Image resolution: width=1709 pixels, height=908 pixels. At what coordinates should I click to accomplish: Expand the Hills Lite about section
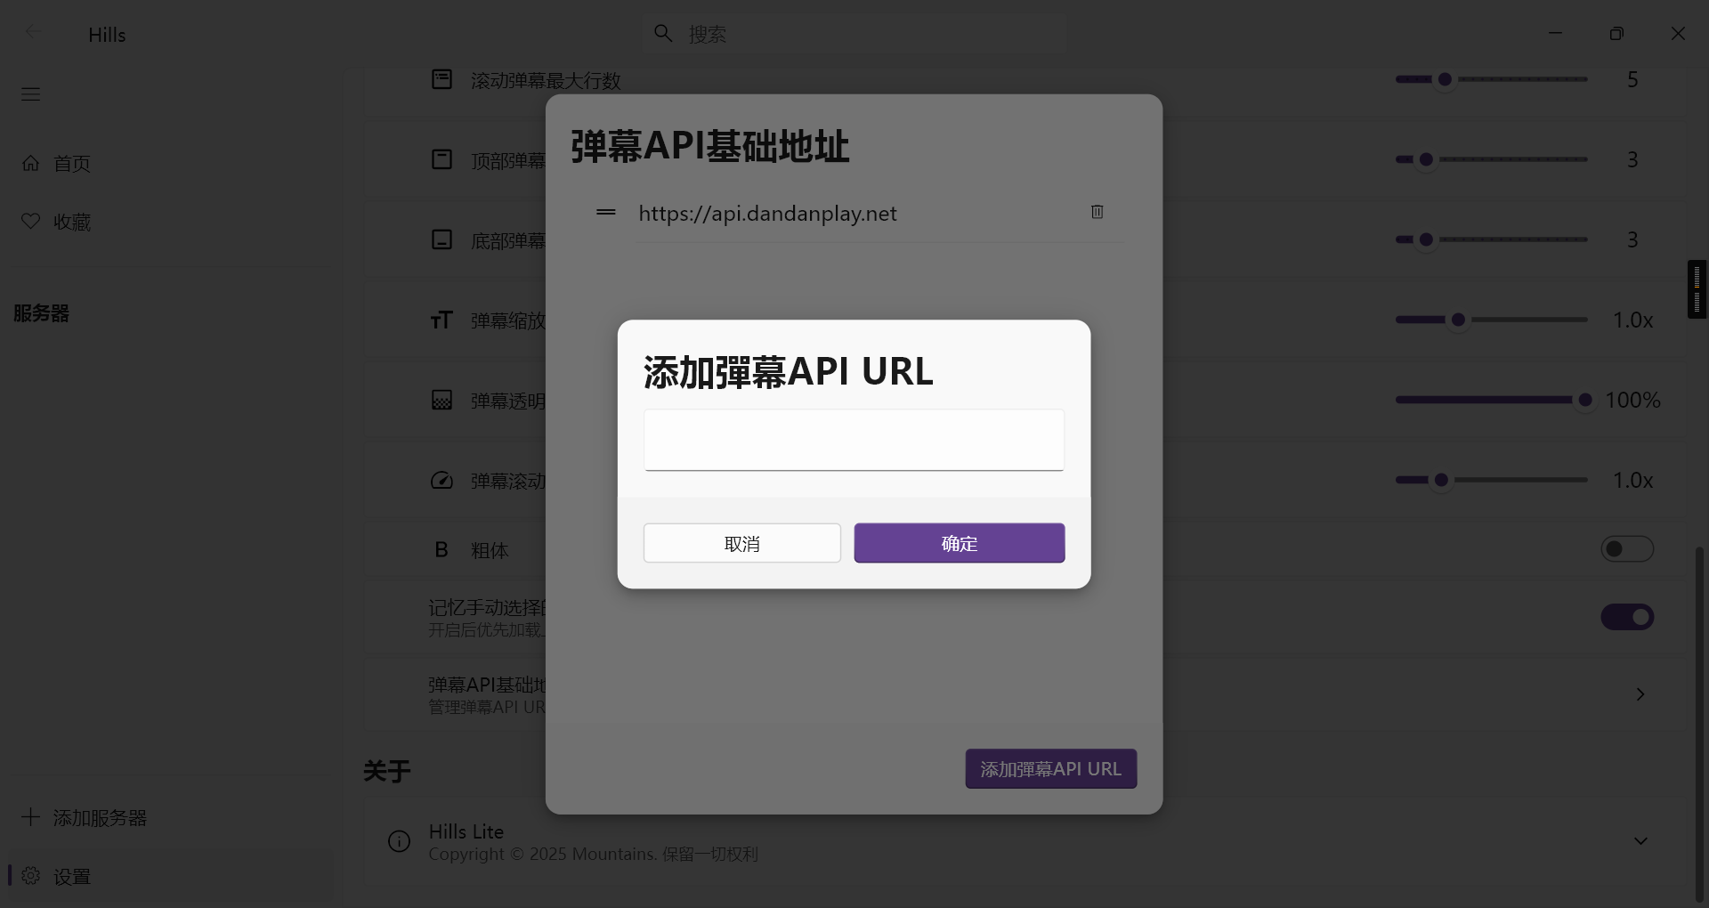click(x=1640, y=840)
